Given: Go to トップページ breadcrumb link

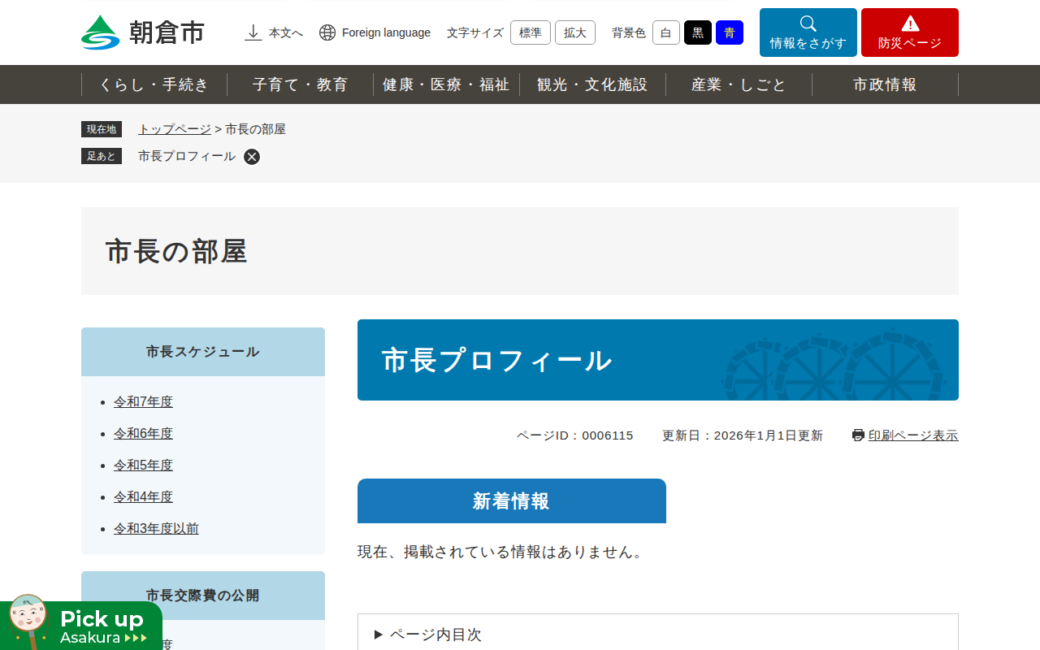Looking at the screenshot, I should pos(174,129).
